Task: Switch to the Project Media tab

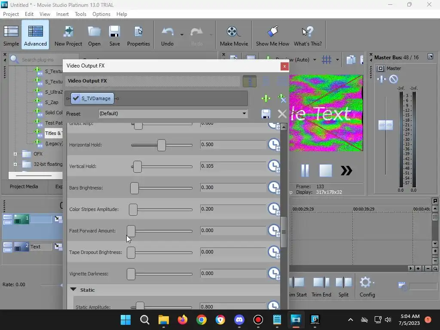Action: click(x=24, y=186)
